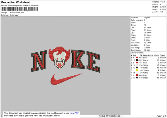Select the Max Stitch value 10.7 mm
Image resolution: width=167 pixels, height=118 pixels.
tap(148, 43)
